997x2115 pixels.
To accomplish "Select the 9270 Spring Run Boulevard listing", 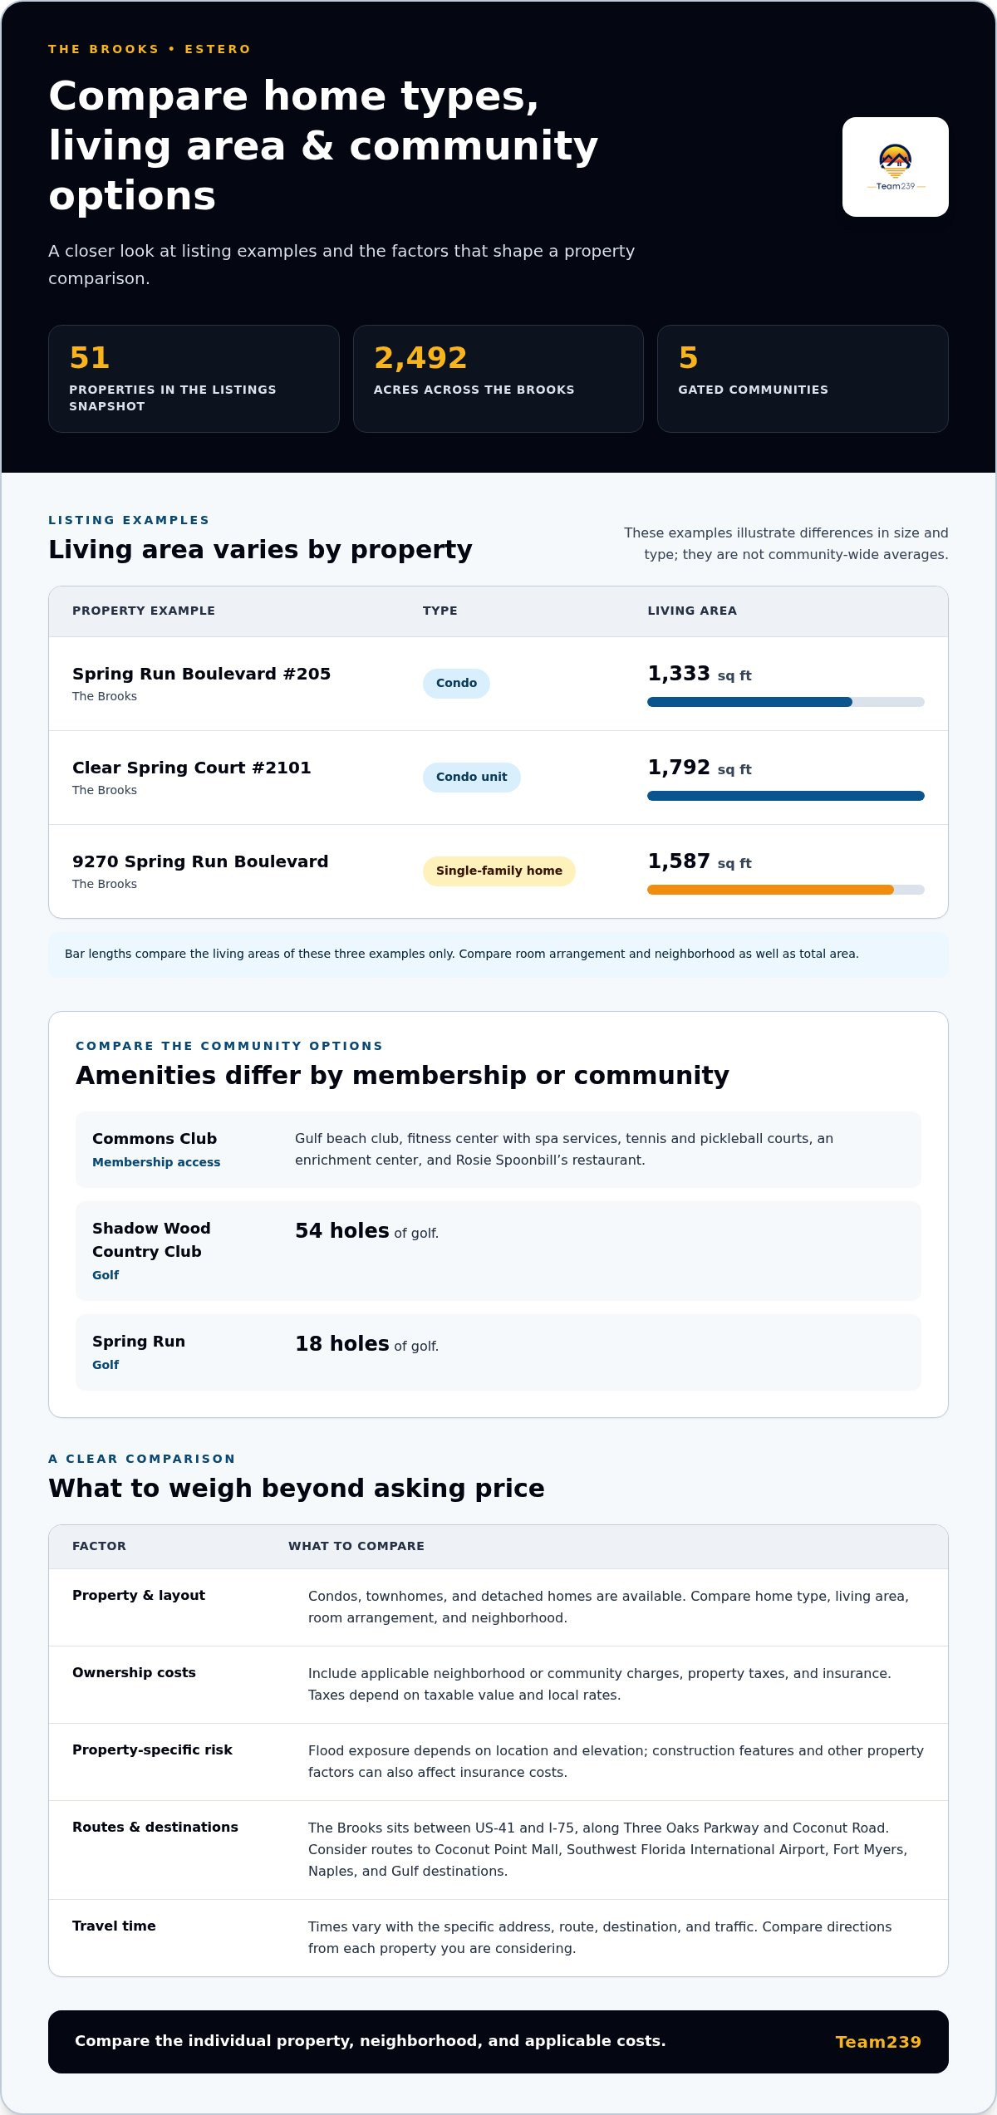I will [x=498, y=871].
